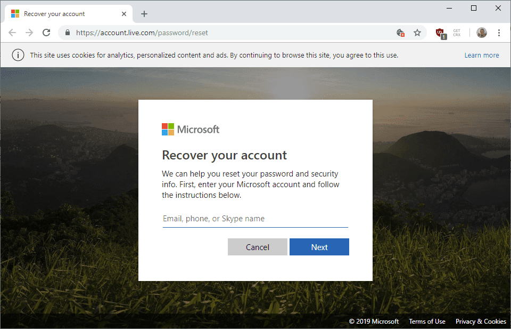Click the Get CRX extension icon
511x329 pixels.
[457, 33]
